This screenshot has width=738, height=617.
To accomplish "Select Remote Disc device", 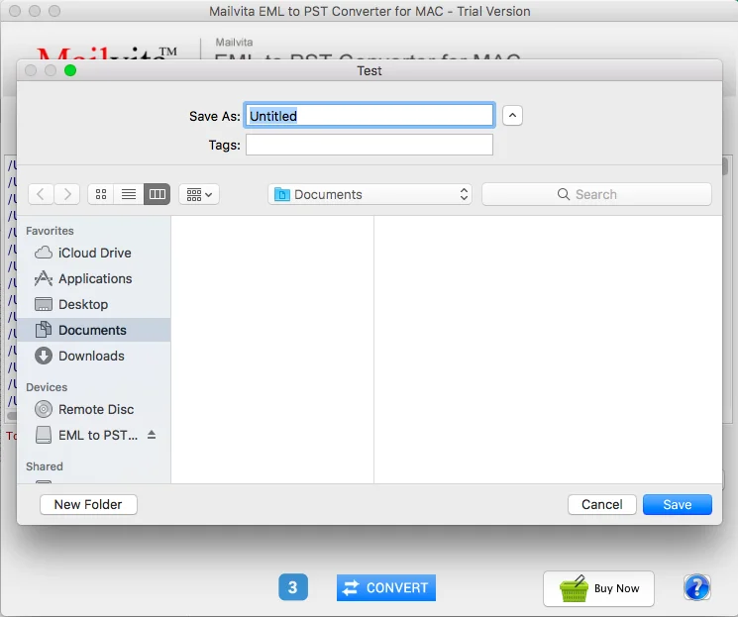I will pyautogui.click(x=94, y=409).
